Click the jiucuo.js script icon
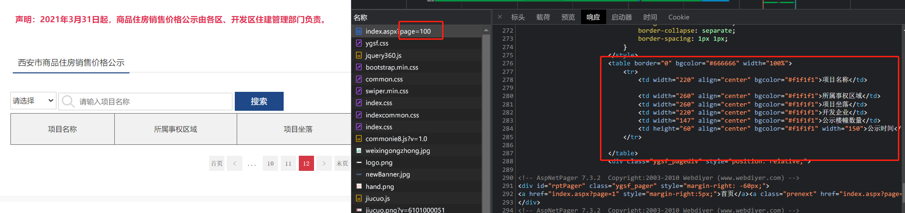 [359, 198]
